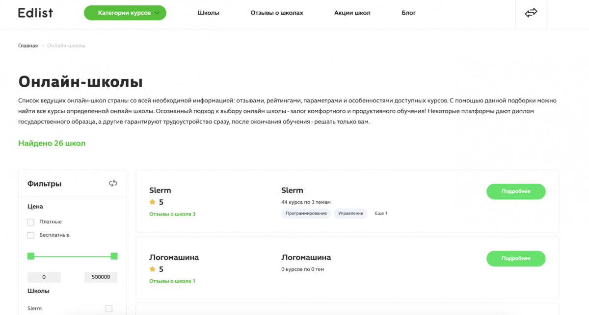Click Подробнее button for Slerm
The image size is (589, 315).
coord(516,192)
